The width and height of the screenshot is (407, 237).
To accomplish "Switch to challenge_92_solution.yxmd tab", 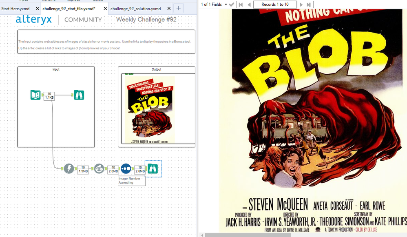I will tap(135, 9).
